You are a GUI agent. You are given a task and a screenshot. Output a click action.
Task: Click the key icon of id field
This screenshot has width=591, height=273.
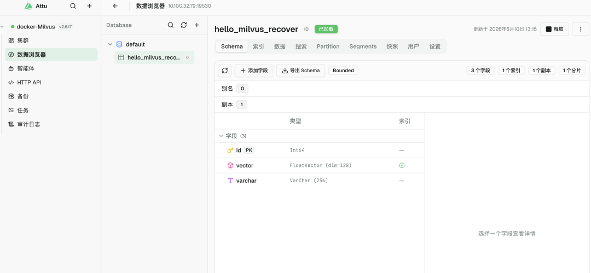point(230,150)
